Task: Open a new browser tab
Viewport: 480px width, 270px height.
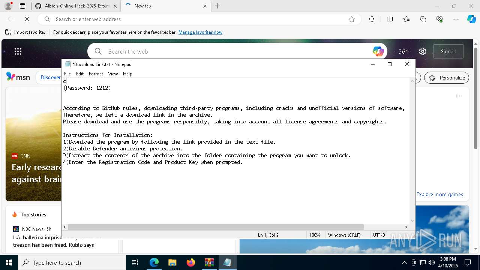Action: (x=217, y=6)
